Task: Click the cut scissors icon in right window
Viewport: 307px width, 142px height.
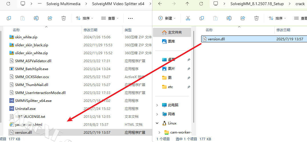Action: tap(188, 18)
